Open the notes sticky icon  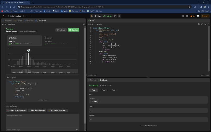119,16
